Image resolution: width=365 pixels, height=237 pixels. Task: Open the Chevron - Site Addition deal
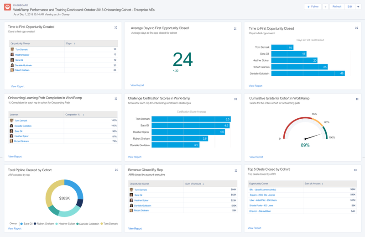(x=260, y=211)
